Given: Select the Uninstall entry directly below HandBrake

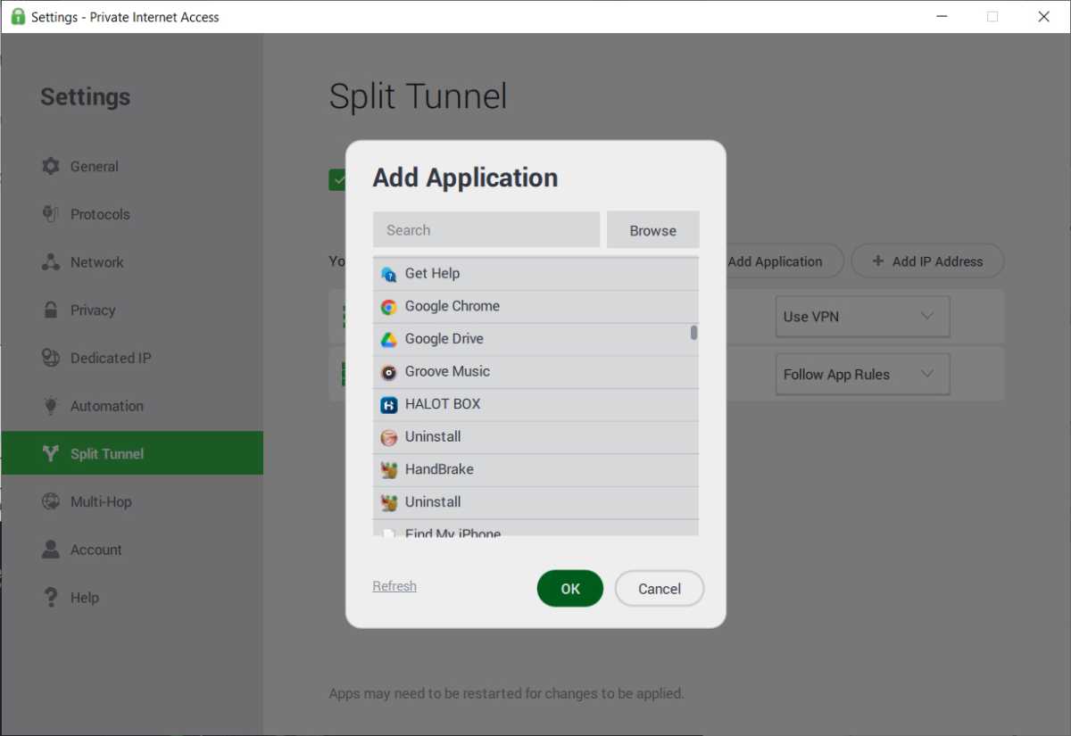Looking at the screenshot, I should (535, 502).
